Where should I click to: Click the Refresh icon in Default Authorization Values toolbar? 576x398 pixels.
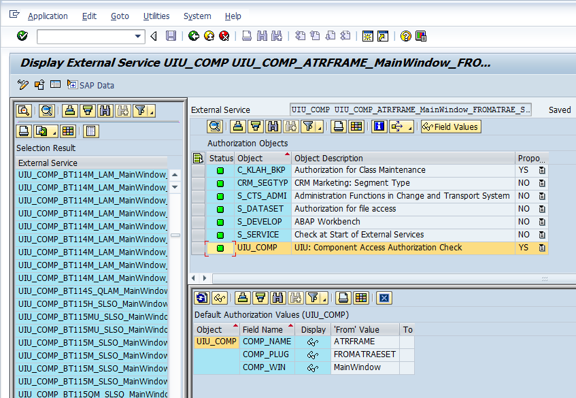point(202,298)
